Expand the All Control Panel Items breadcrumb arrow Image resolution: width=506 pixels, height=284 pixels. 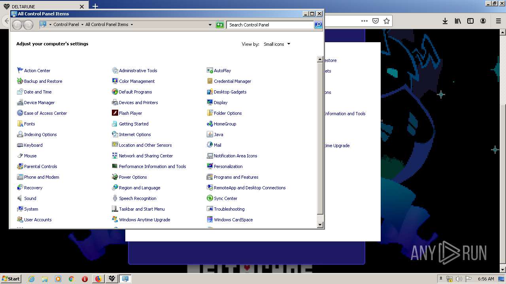[x=132, y=24]
